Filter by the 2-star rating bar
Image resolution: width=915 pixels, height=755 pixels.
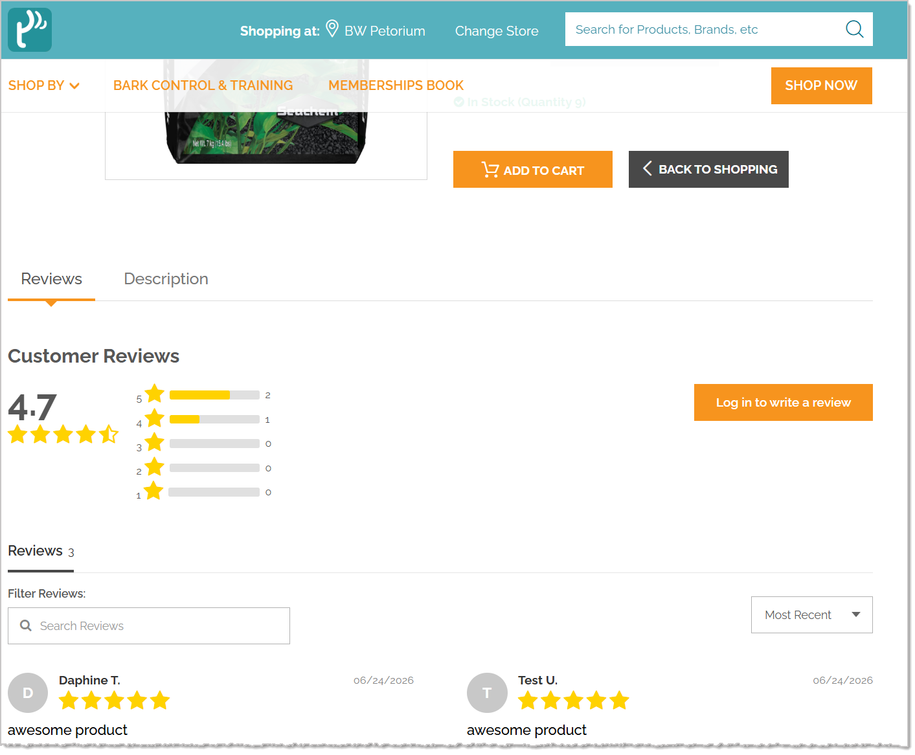click(x=214, y=468)
